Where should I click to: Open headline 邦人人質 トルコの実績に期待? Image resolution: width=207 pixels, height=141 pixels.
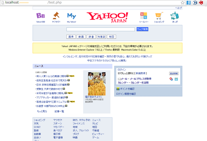51,76
